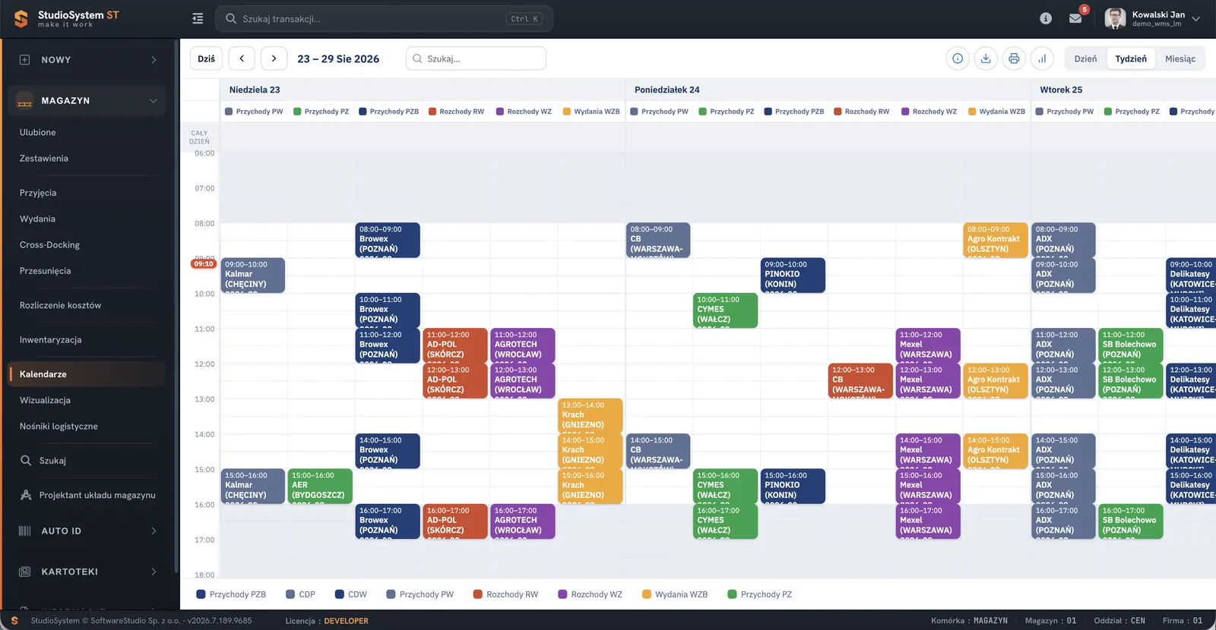
Task: Click the Licencja DEVELOPER status text
Action: tap(327, 621)
